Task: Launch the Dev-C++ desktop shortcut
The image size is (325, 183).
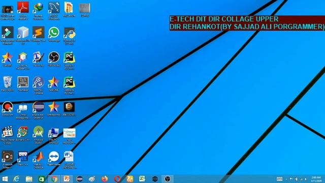Action: (x=23, y=157)
